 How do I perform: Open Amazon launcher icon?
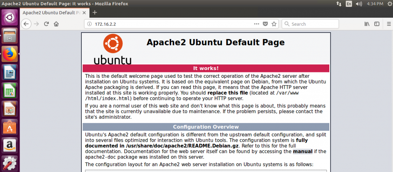click(10, 145)
